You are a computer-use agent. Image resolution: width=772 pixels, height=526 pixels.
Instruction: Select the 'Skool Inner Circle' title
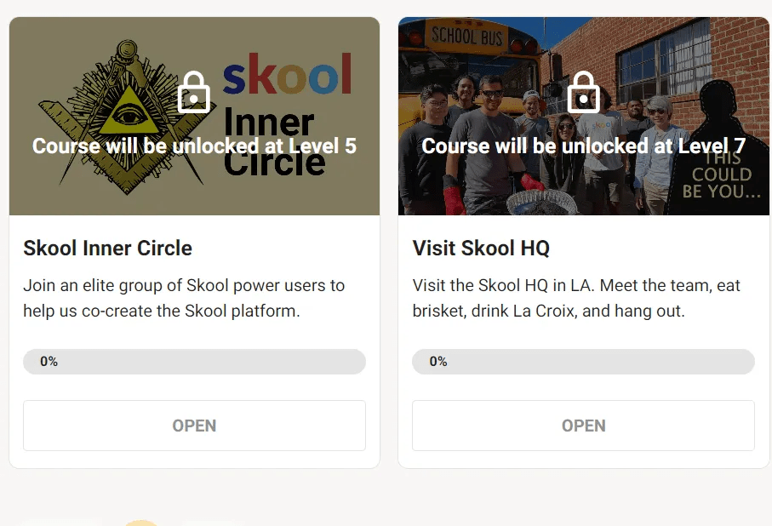(108, 249)
